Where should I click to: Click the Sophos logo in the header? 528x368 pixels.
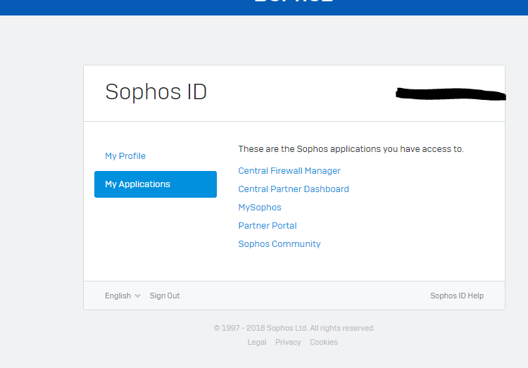[x=294, y=1]
